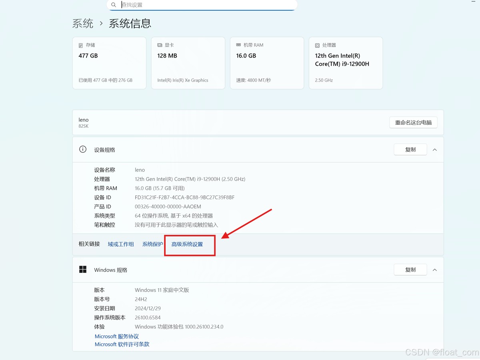The width and height of the screenshot is (480, 360).
Task: Open the 显卡 128 MB card
Action: [x=188, y=63]
